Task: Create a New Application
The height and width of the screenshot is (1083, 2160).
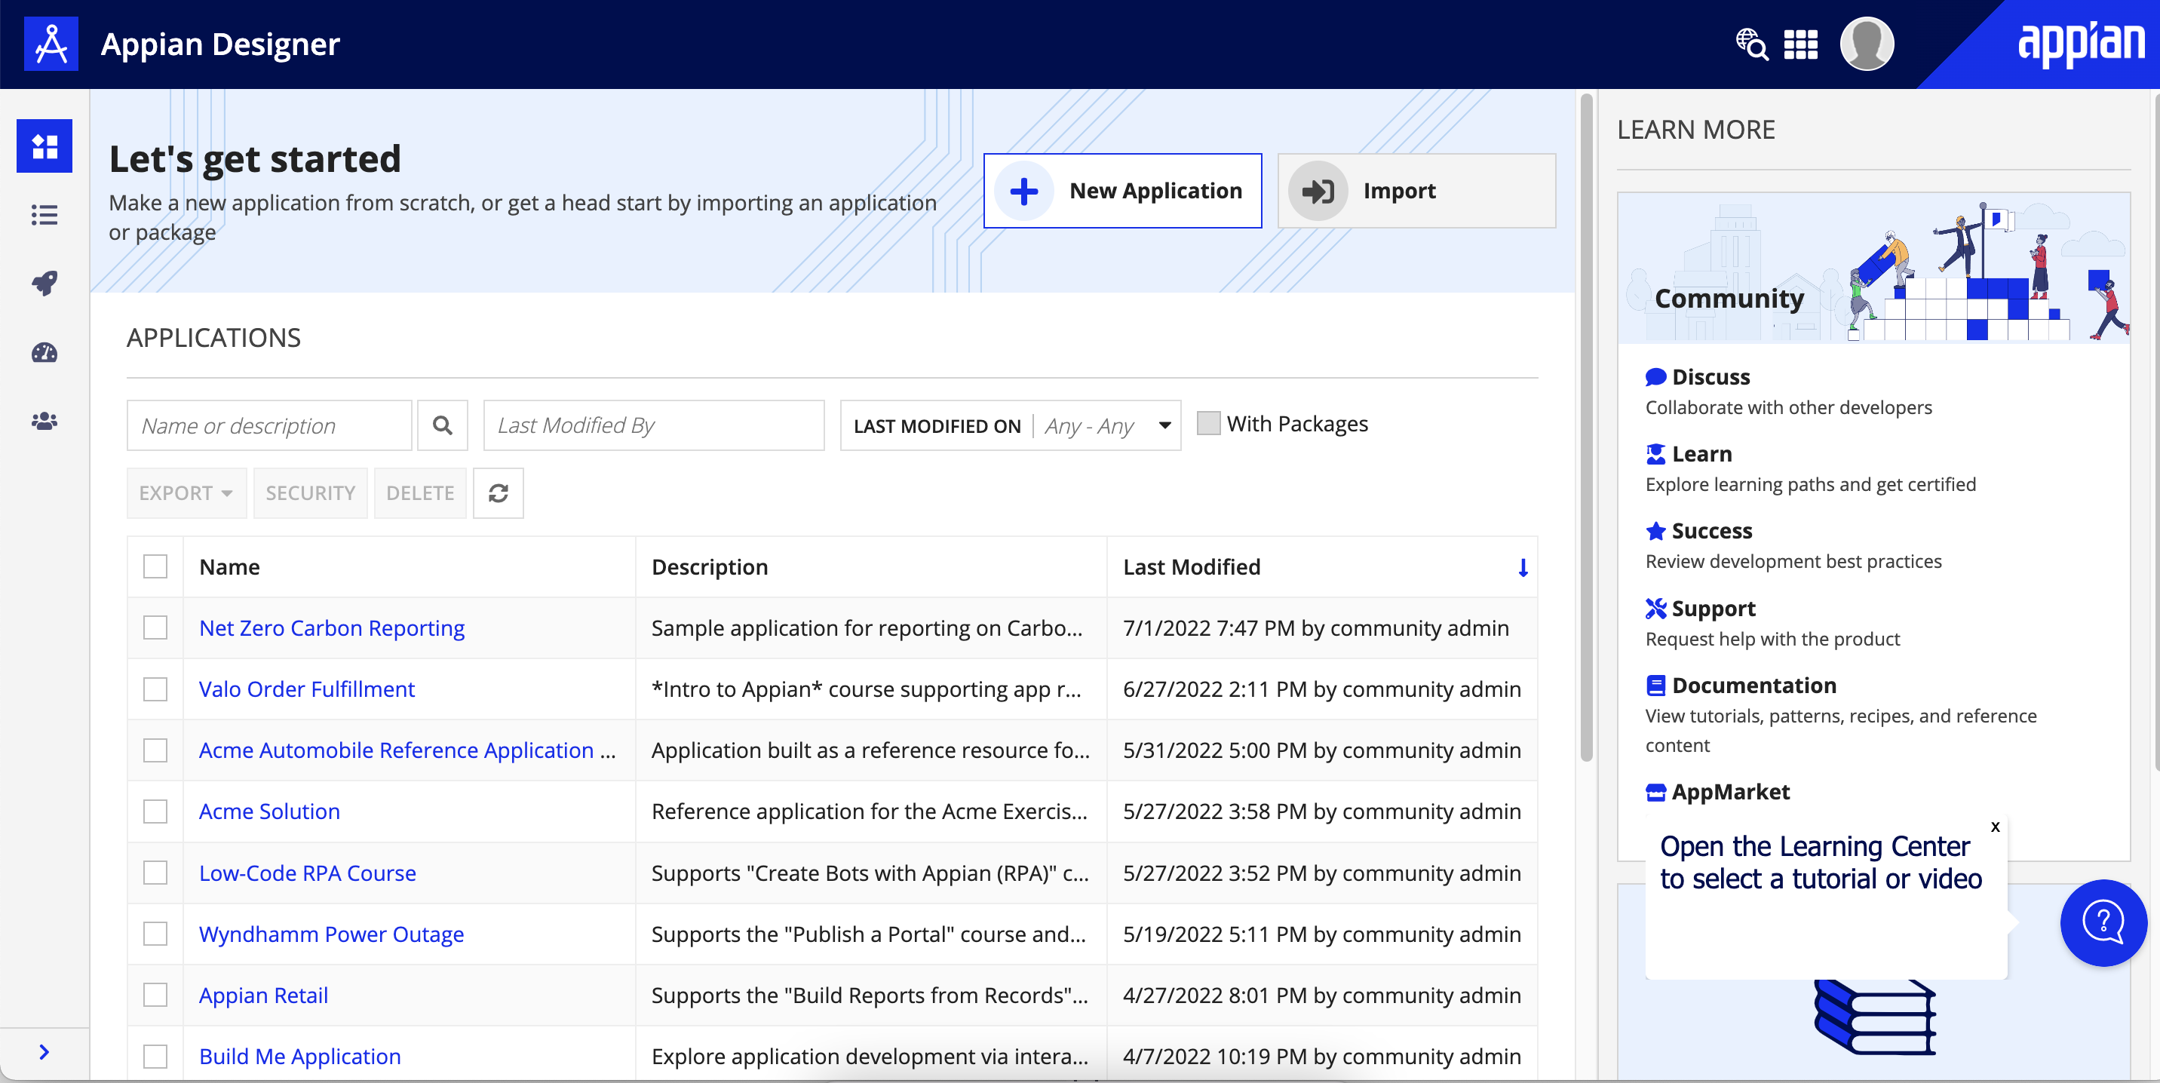Action: (x=1123, y=191)
